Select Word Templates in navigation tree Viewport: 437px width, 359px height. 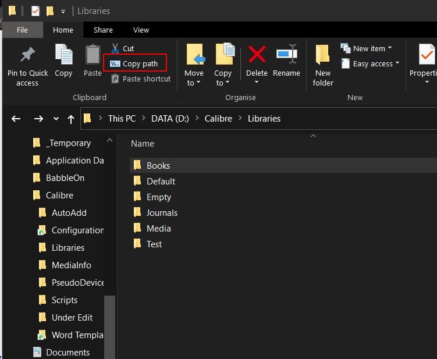coord(71,335)
